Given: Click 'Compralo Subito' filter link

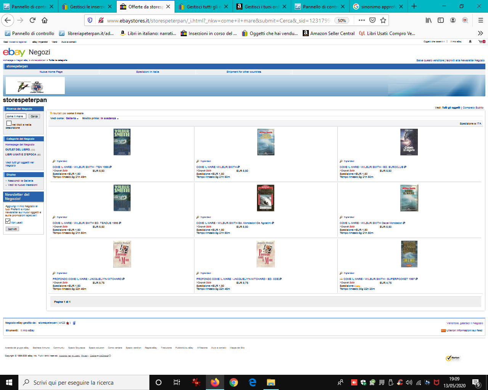Looking at the screenshot, I should coord(473,108).
